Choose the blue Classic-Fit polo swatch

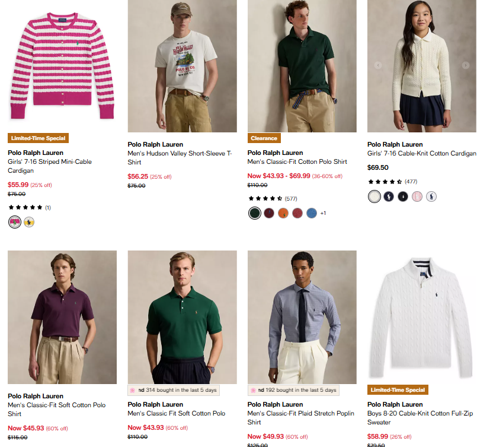pos(312,213)
